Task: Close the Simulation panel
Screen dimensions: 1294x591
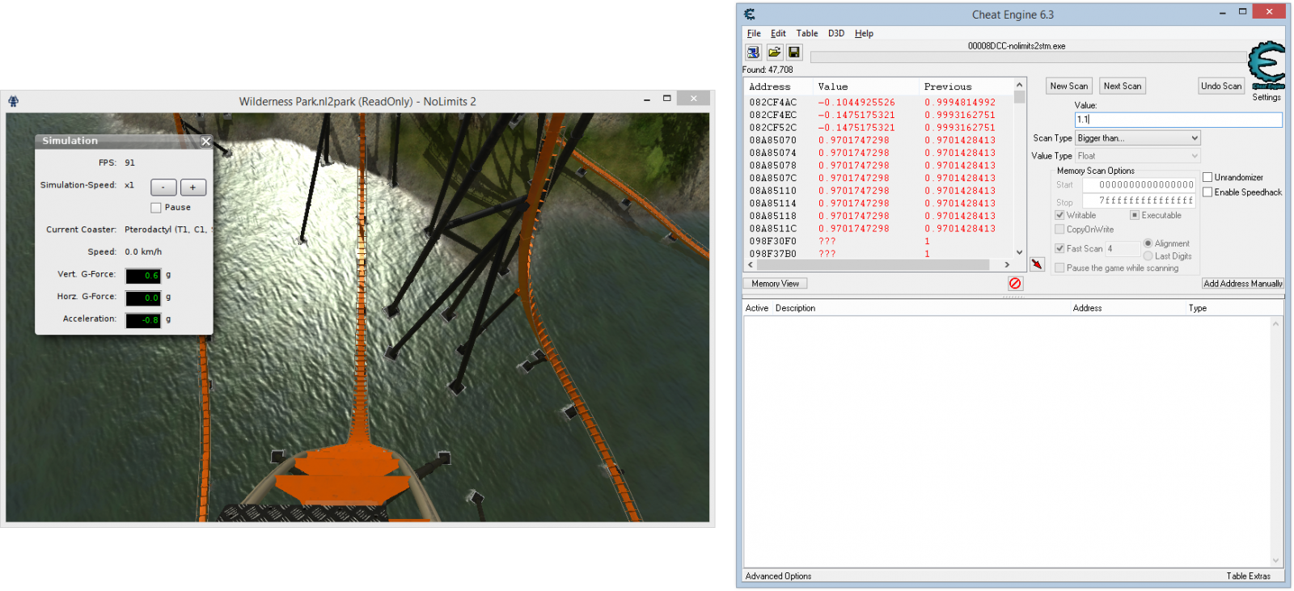Action: 205,141
